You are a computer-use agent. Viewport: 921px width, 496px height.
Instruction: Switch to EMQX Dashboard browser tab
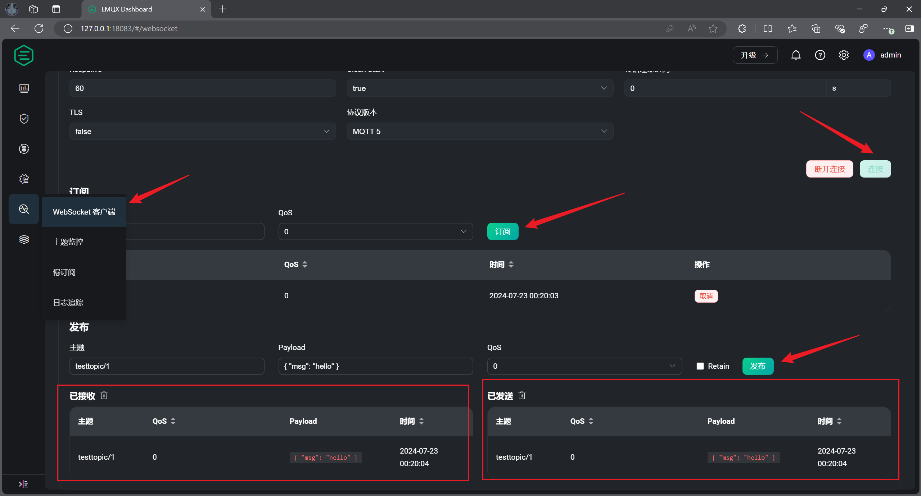click(146, 9)
